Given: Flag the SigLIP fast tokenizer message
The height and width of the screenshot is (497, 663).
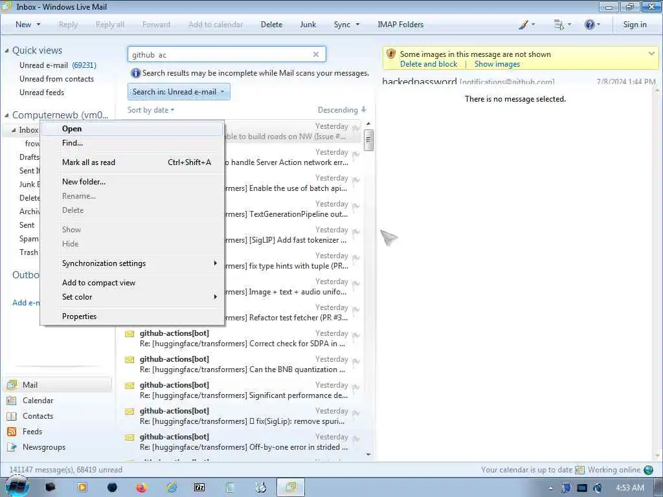Looking at the screenshot, I should [x=355, y=232].
